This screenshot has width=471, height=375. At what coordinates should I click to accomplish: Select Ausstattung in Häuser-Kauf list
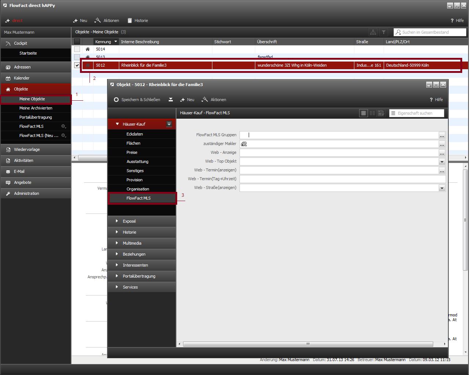142,161
